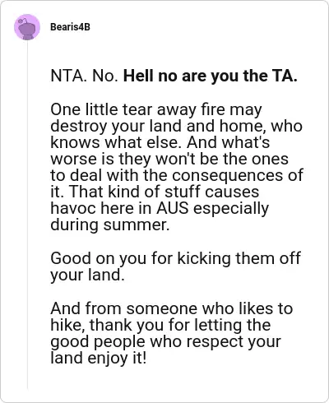This screenshot has height=403, width=329.
Task: Click the bold 'Hell no are you the TA.' text
Action: point(211,76)
